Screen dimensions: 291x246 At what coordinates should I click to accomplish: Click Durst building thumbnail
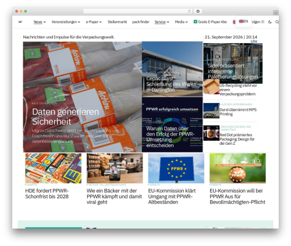211,110
